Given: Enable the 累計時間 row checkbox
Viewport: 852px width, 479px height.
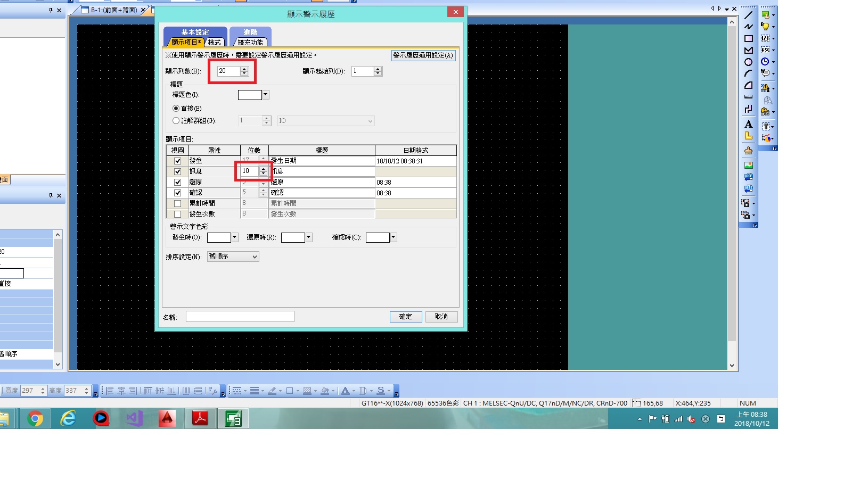Looking at the screenshot, I should (177, 203).
